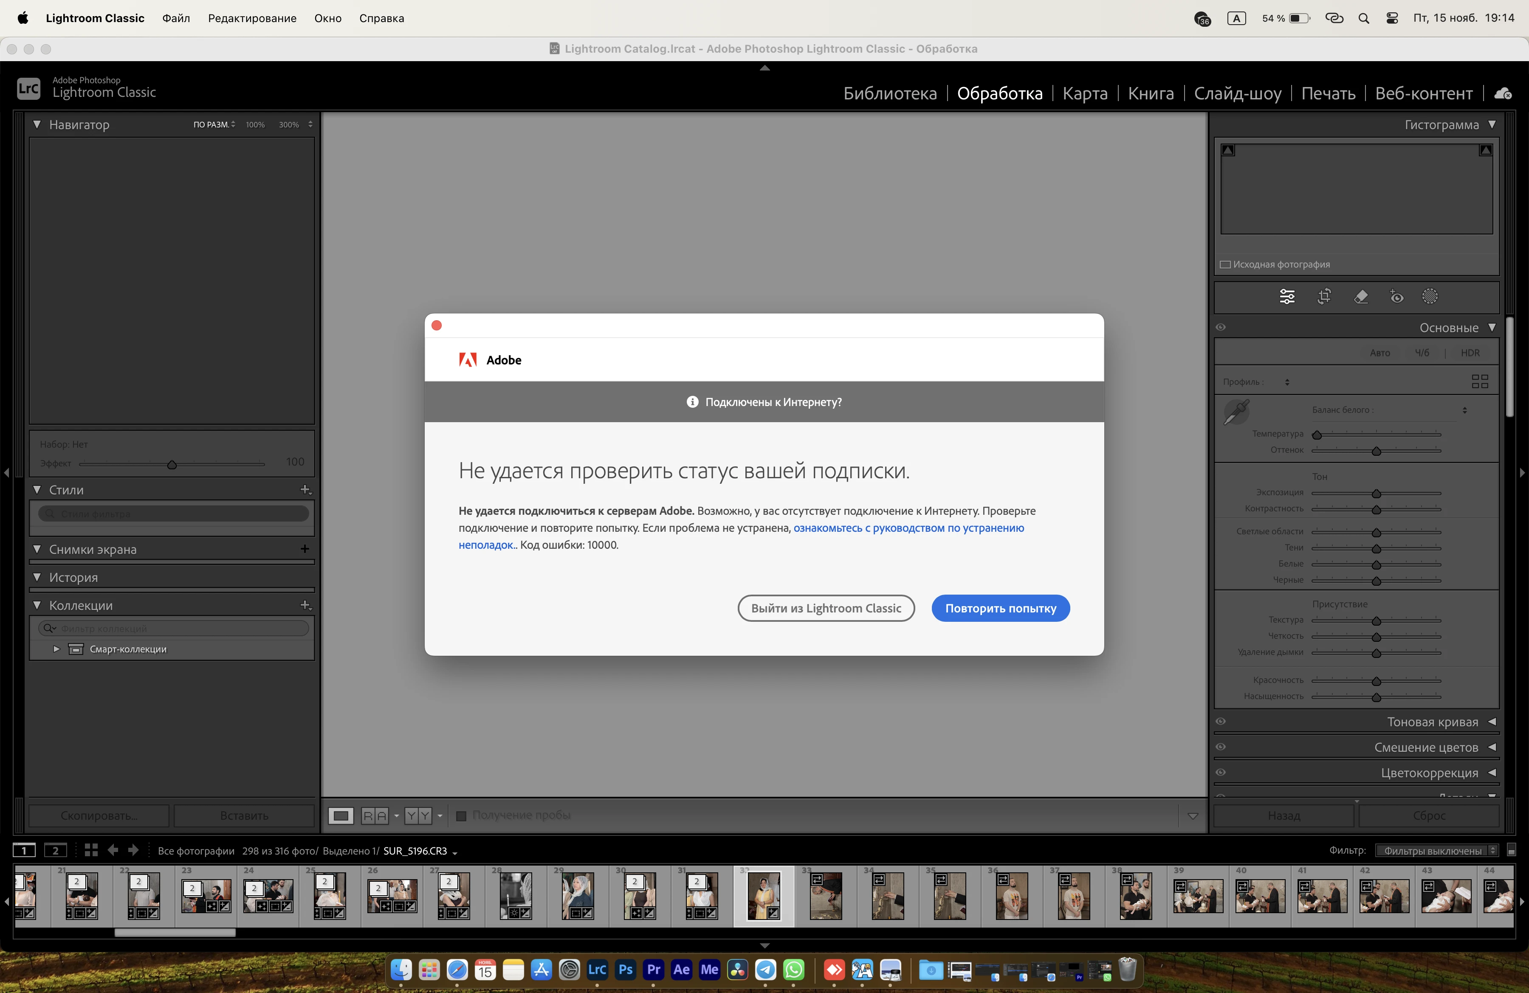The image size is (1529, 993).
Task: Click the Экспозиция slider handle
Action: 1376,493
